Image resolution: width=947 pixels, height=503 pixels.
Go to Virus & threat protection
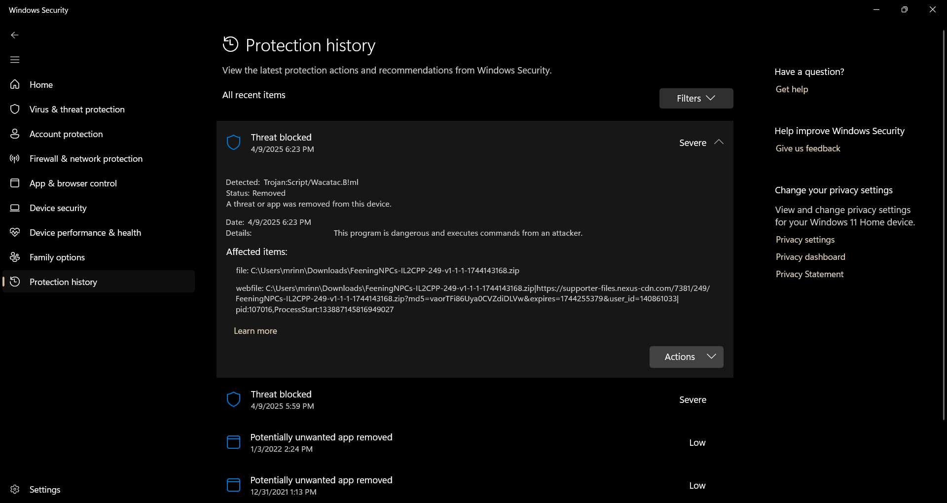99,109
